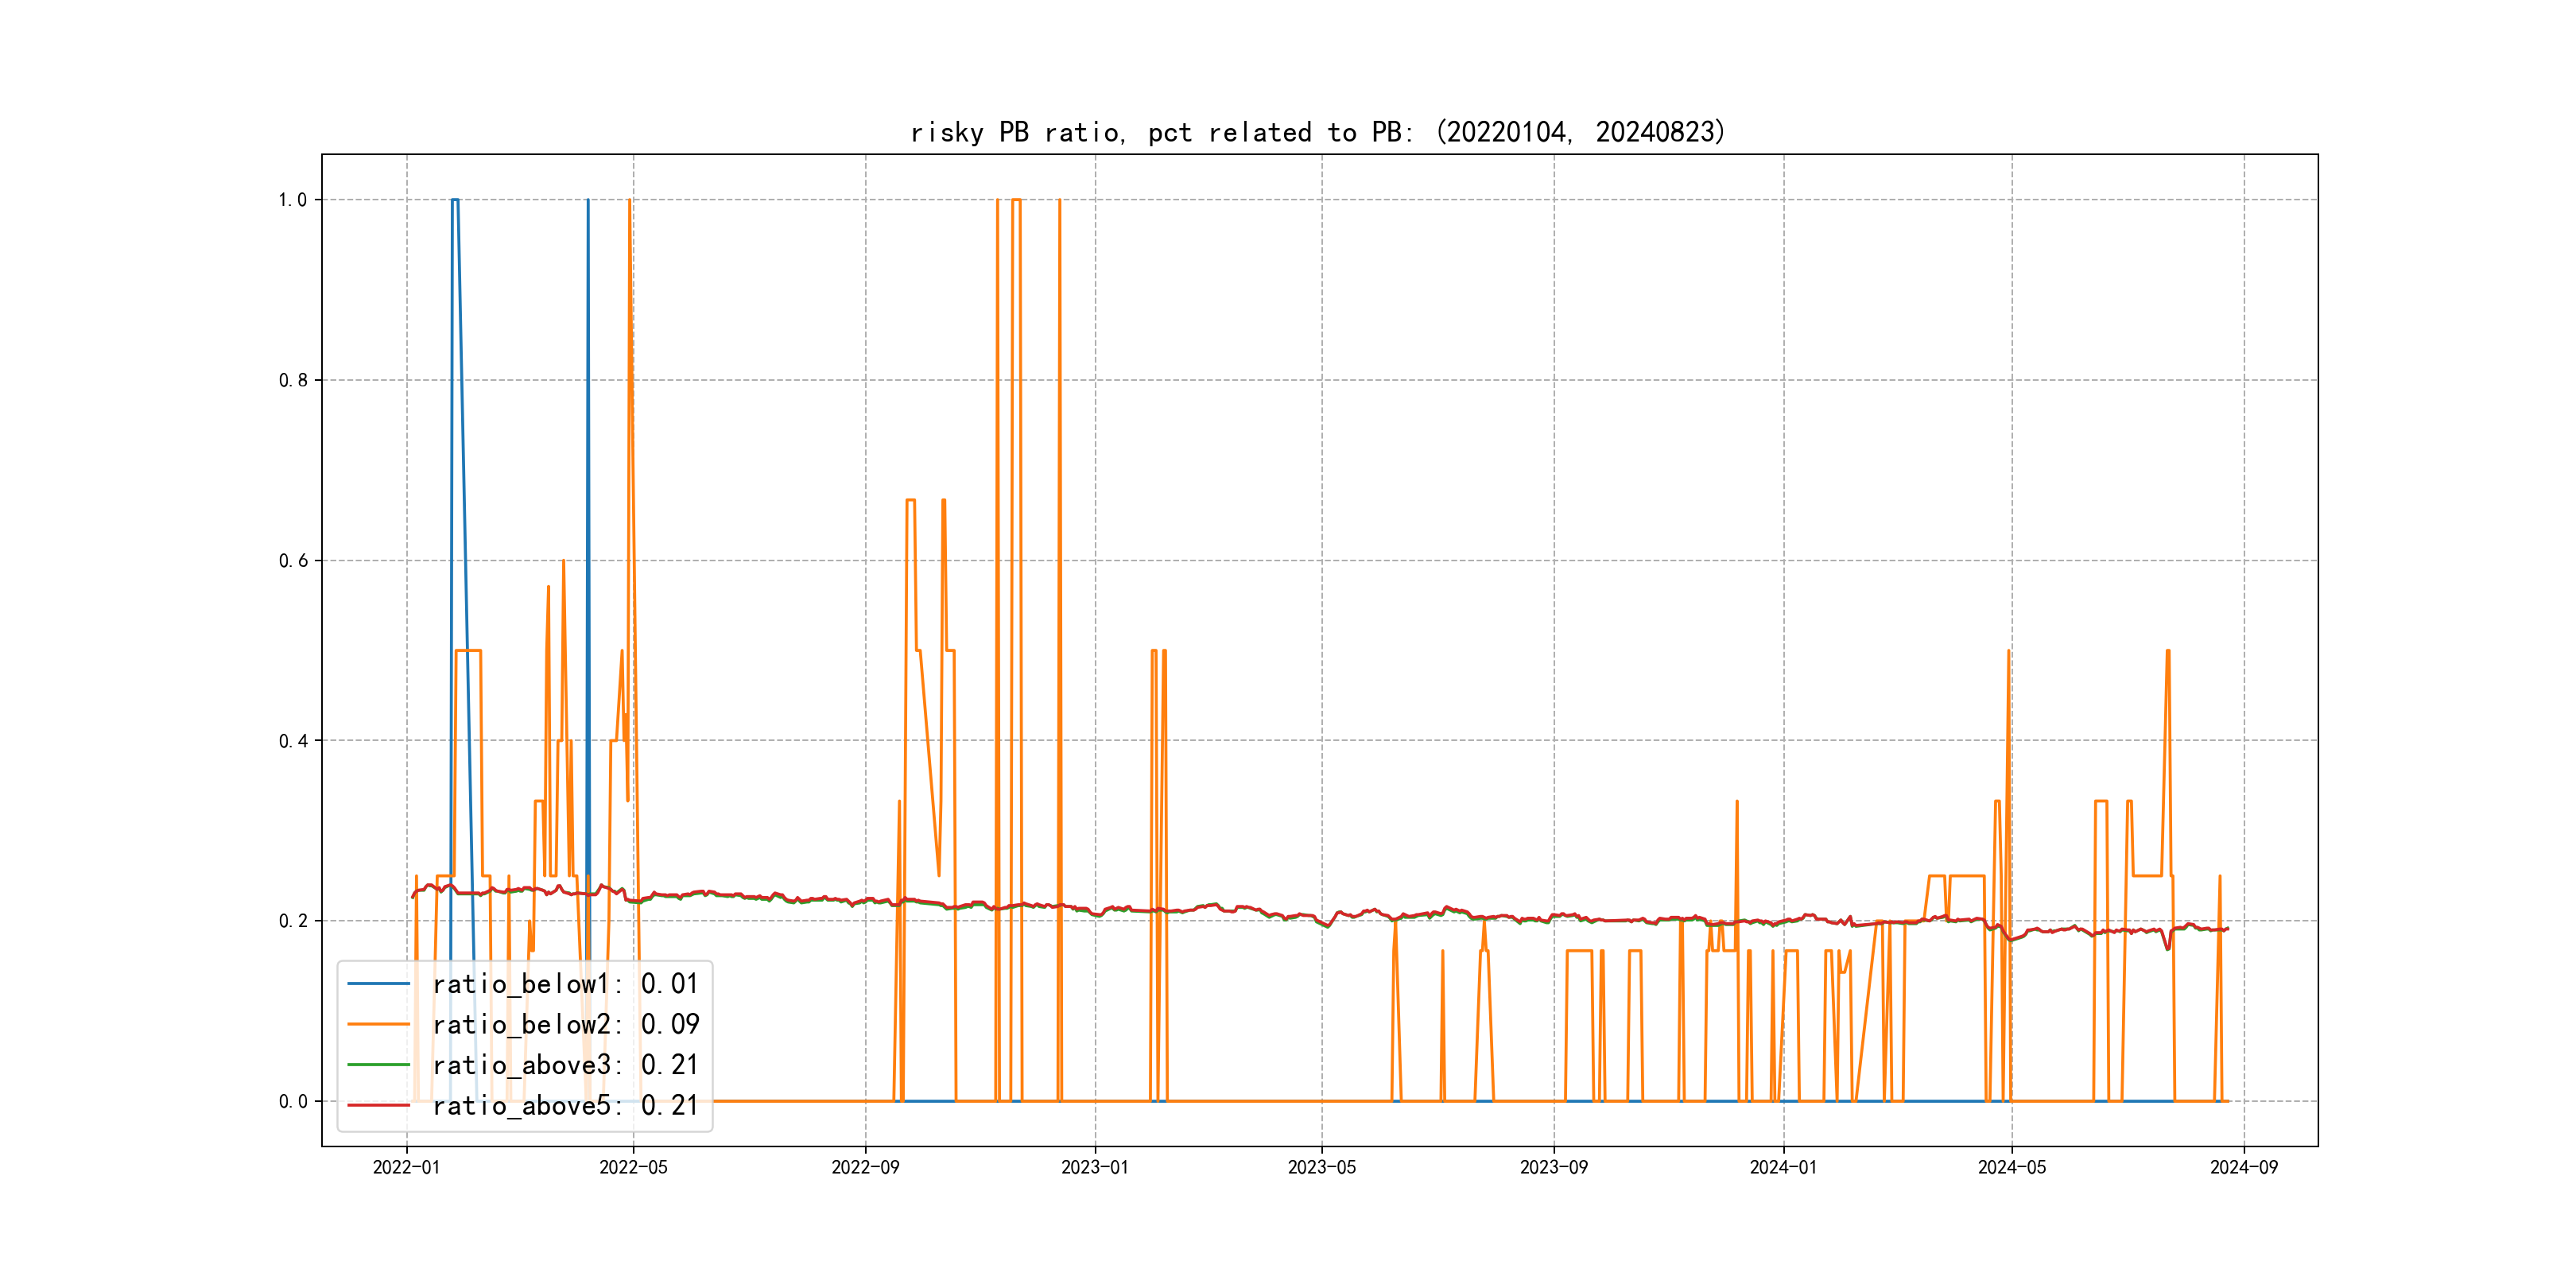Select the 2024-09 x-axis tick label

pyautogui.click(x=2243, y=1167)
